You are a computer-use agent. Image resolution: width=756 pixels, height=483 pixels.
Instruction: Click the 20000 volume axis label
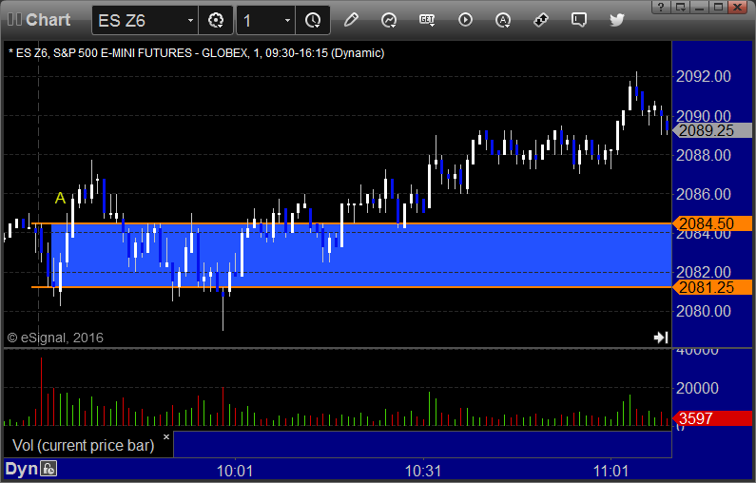point(697,388)
